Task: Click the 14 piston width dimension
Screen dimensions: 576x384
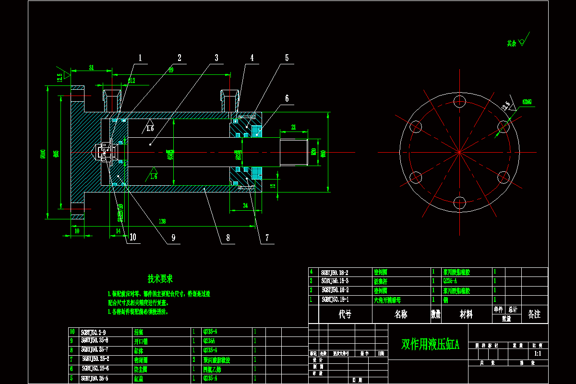Action: coord(118,231)
